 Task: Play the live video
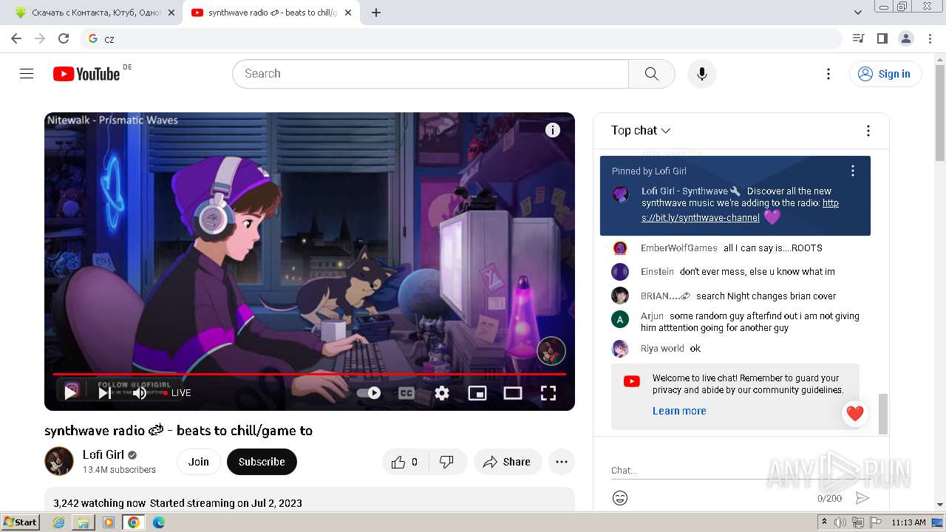71,392
